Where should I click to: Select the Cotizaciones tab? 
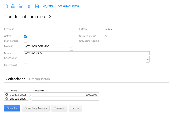tap(15, 79)
